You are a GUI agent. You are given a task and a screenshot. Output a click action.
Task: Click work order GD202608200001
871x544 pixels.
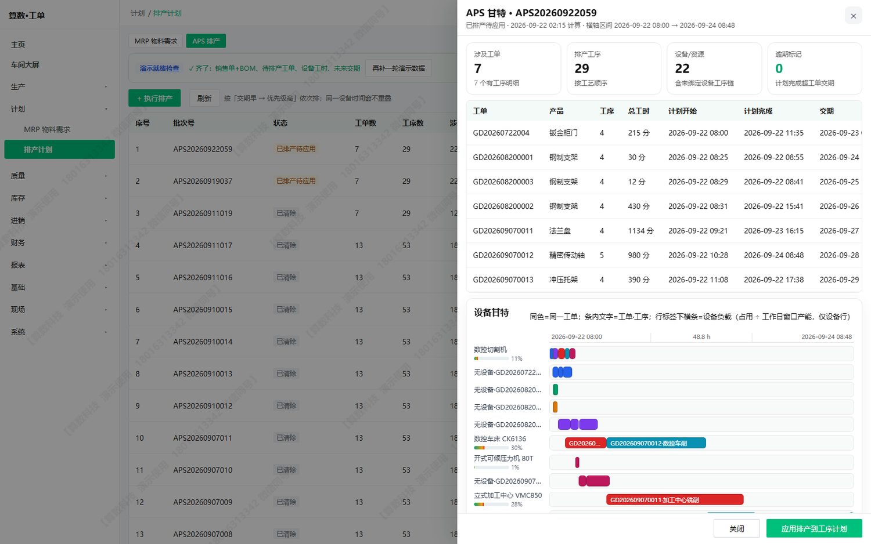point(503,157)
